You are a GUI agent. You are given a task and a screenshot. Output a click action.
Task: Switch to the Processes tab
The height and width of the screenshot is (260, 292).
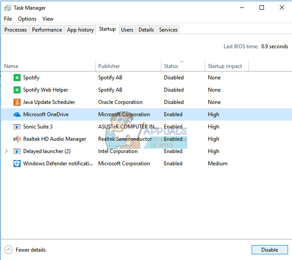(x=16, y=30)
